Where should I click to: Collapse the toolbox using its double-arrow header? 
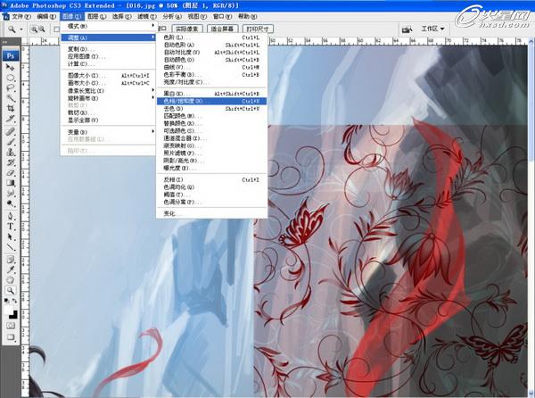(x=4, y=41)
